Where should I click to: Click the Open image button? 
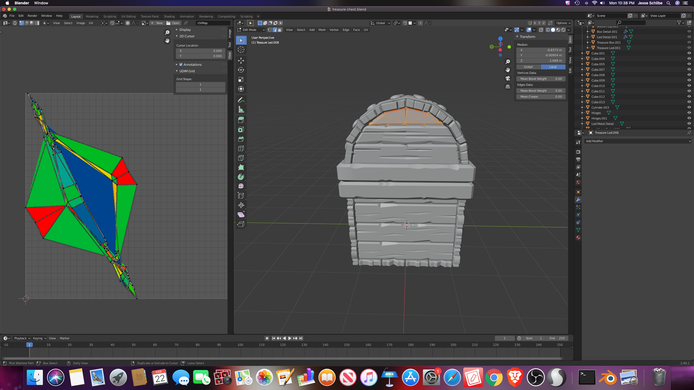pos(173,23)
